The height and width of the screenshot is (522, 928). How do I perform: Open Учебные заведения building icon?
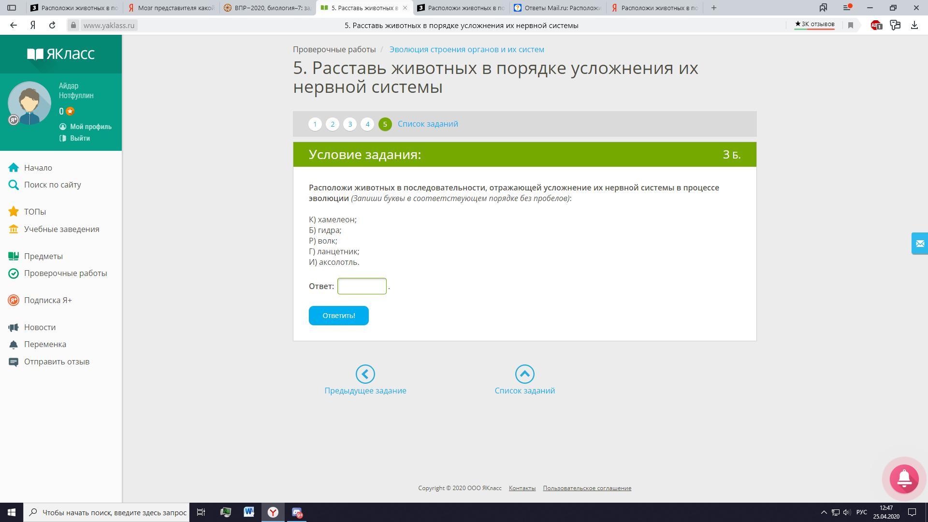coord(14,229)
